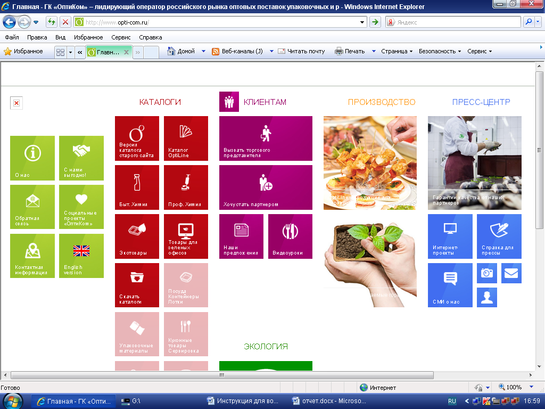Click 'Вызвать торгового представителя' tile

click(x=266, y=138)
